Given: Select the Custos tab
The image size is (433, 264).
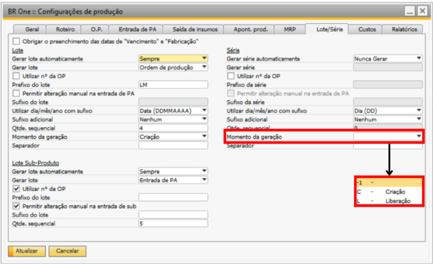Looking at the screenshot, I should click(x=367, y=30).
